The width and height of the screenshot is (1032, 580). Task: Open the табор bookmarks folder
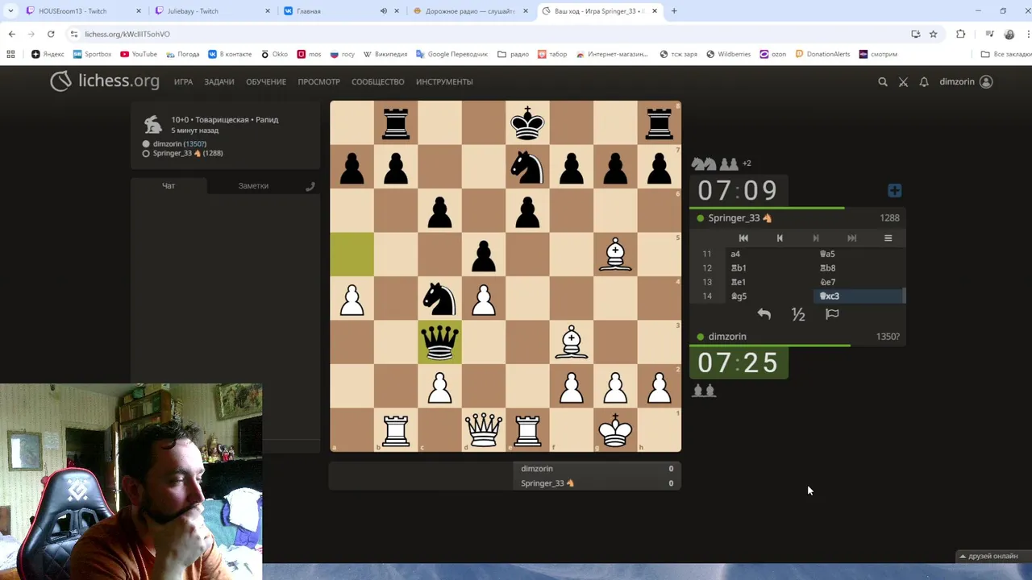[552, 54]
